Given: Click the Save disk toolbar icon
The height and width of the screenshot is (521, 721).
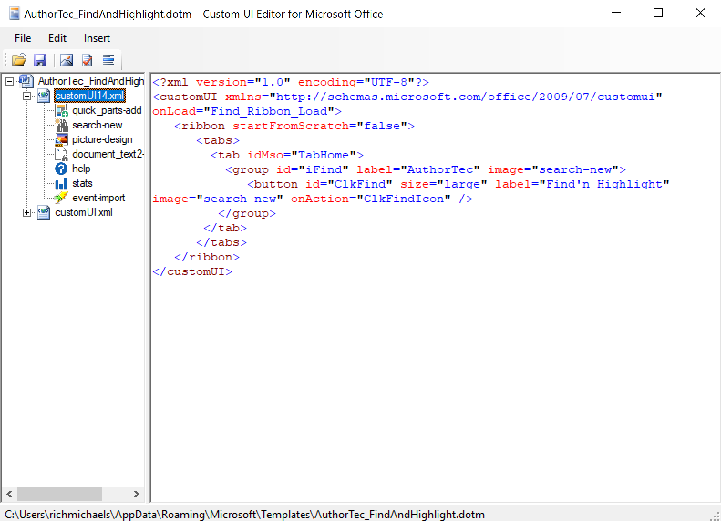Looking at the screenshot, I should pos(40,60).
